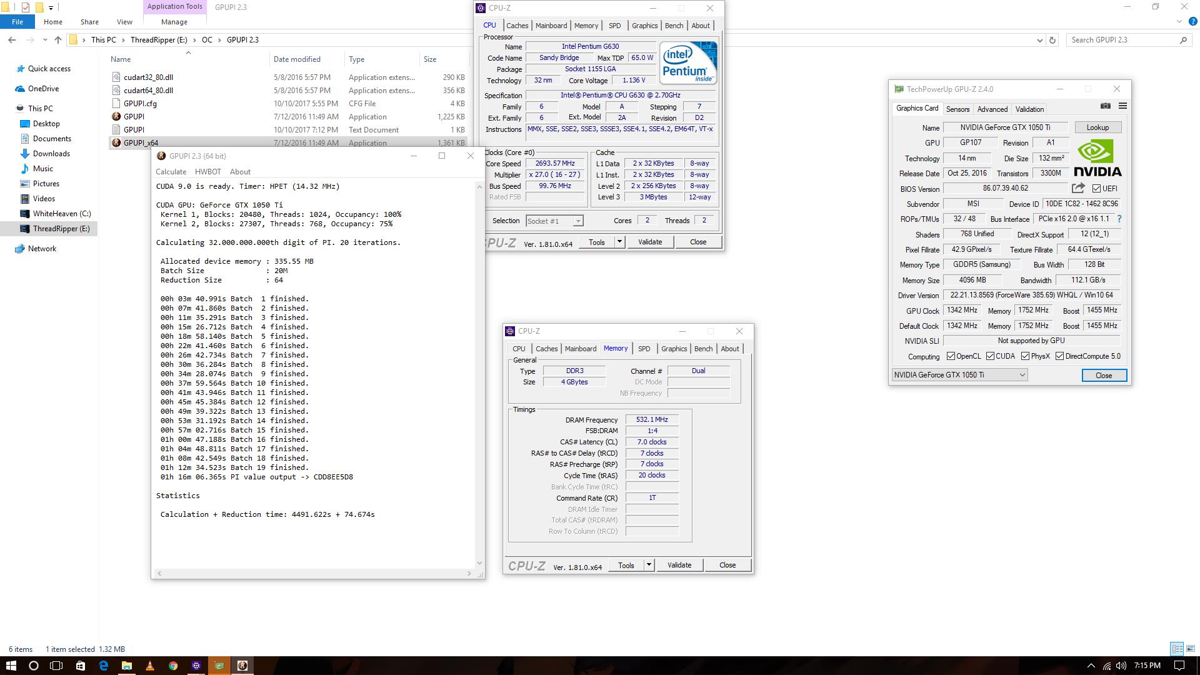
Task: Open Tools dropdown arrow in CPU-Z Memory window
Action: pos(649,565)
